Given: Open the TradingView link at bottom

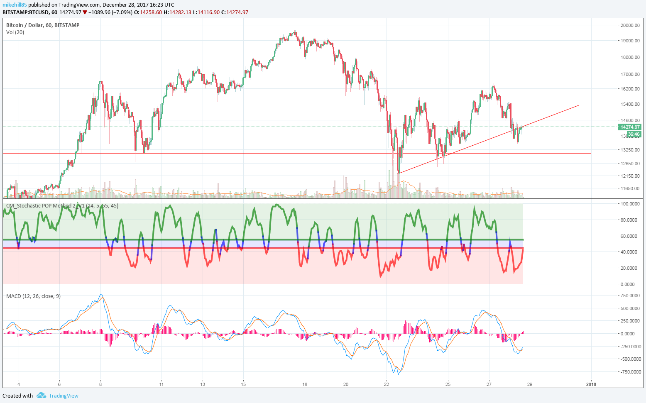Looking at the screenshot, I should pos(64,396).
